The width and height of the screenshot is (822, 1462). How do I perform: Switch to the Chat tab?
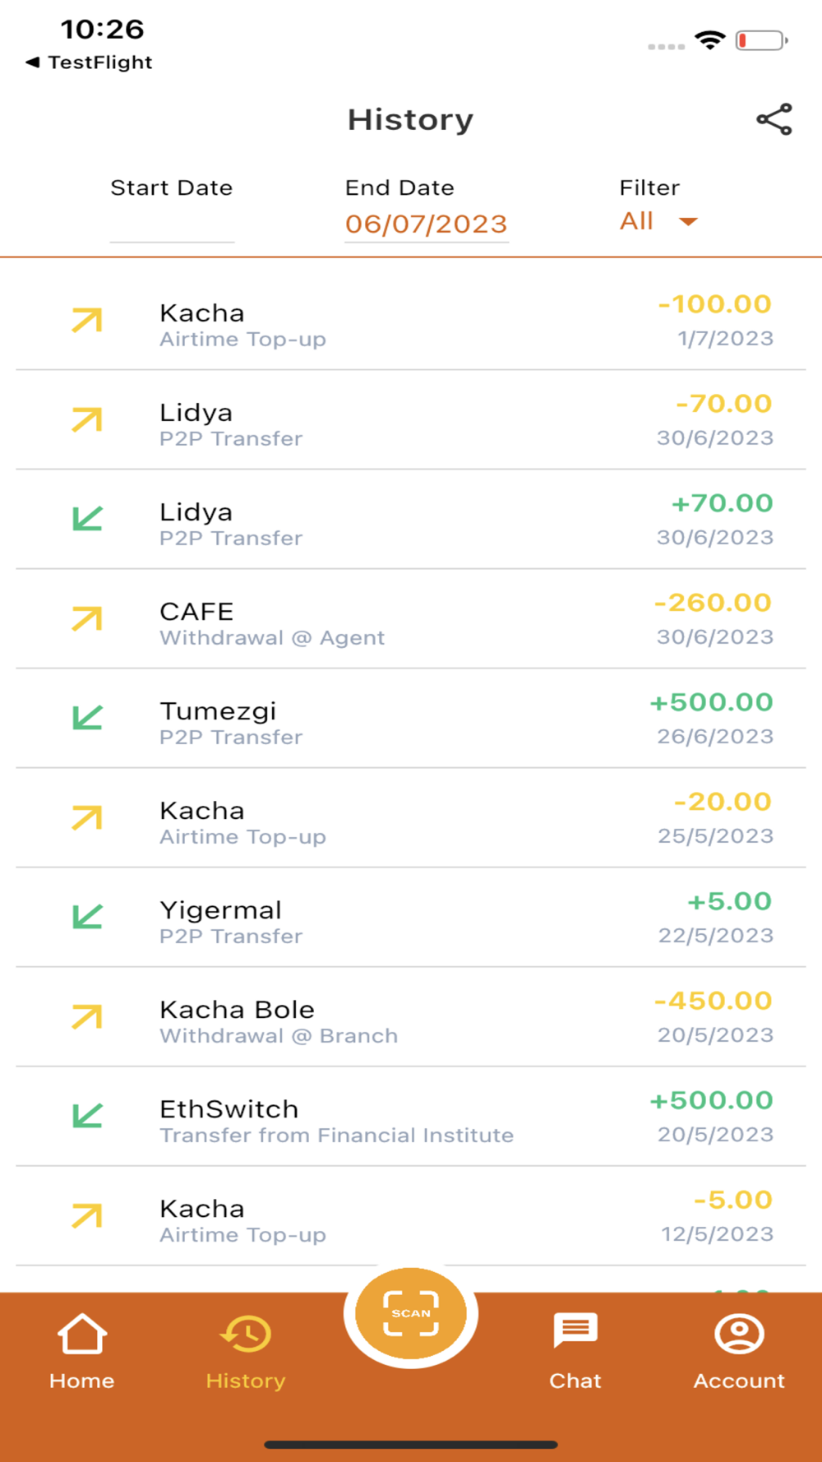[575, 1350]
